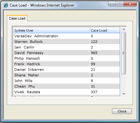Click Shane Maher's case load value 2
This screenshot has height=123, width=140.
92,75
